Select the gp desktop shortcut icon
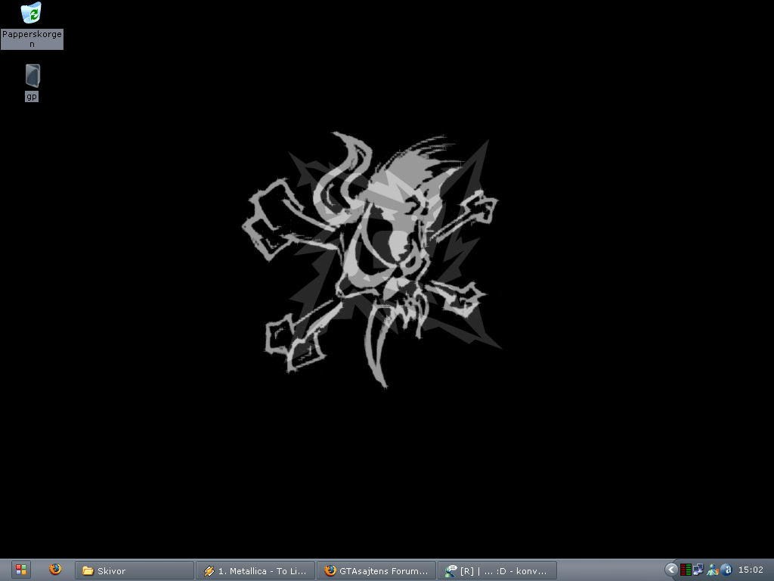 (x=33, y=76)
